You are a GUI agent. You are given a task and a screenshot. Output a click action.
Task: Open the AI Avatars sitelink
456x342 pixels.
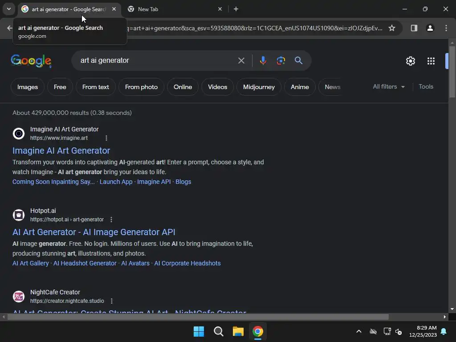coord(135,263)
